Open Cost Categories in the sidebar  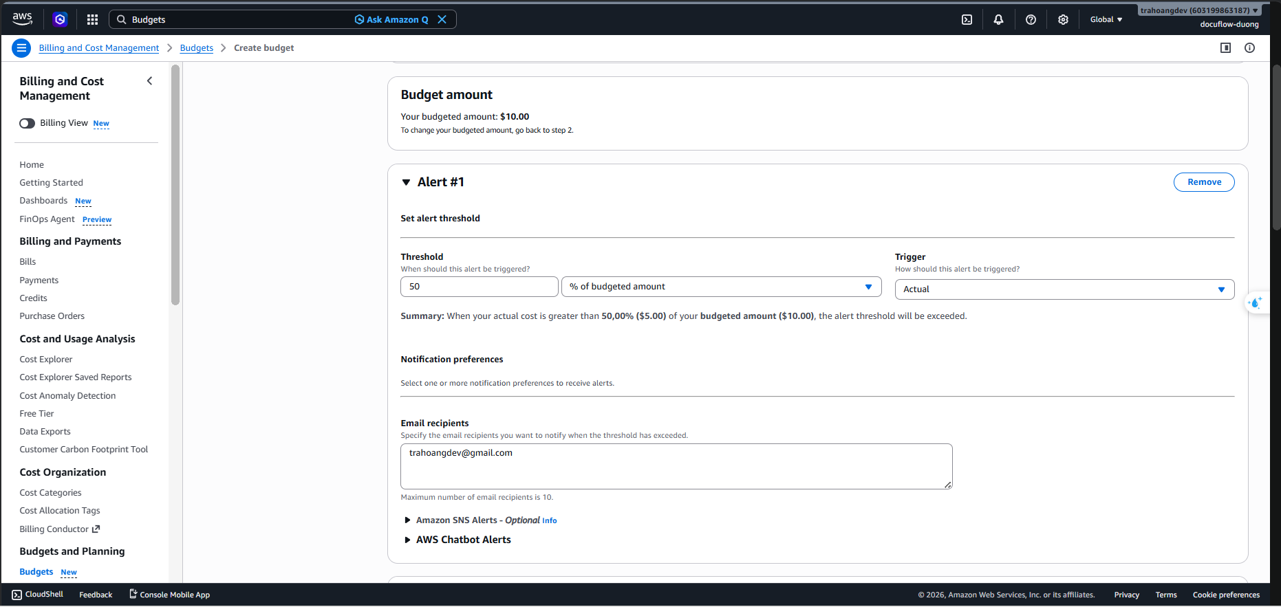coord(51,493)
